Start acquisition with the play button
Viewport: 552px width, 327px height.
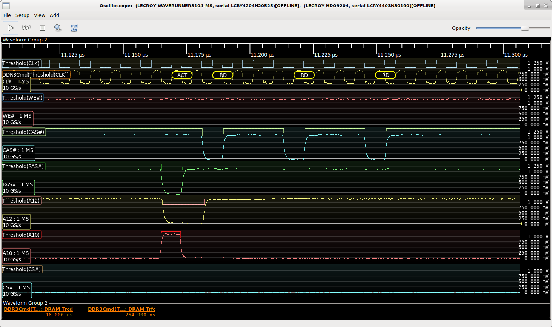coord(11,28)
